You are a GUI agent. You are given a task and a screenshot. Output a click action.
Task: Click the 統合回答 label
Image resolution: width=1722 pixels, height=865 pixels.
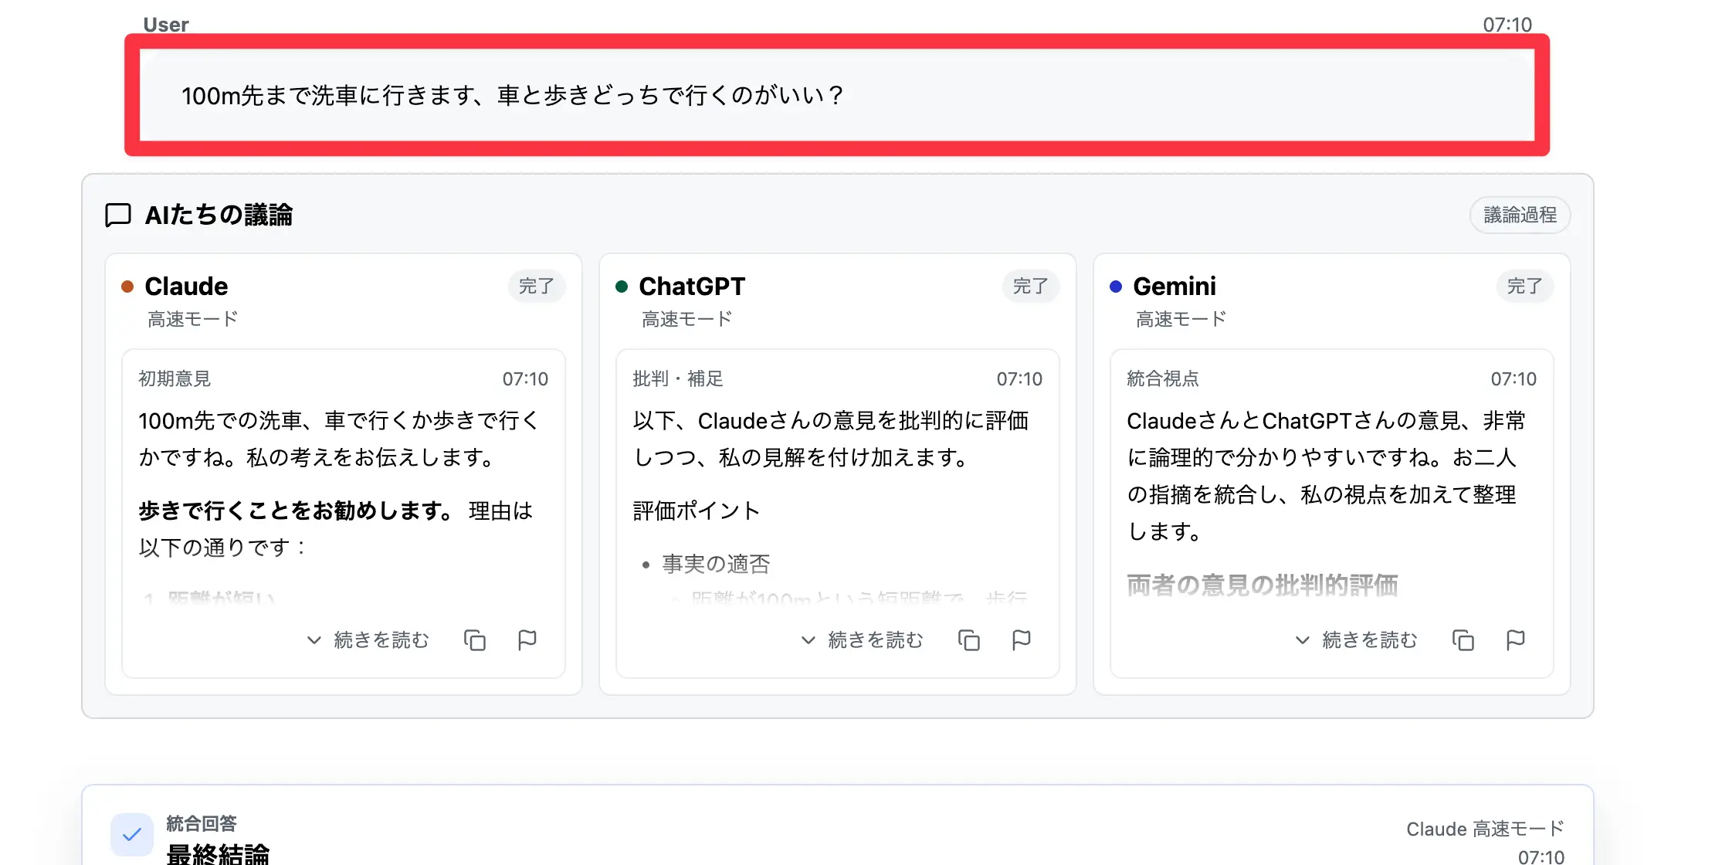[x=202, y=823]
